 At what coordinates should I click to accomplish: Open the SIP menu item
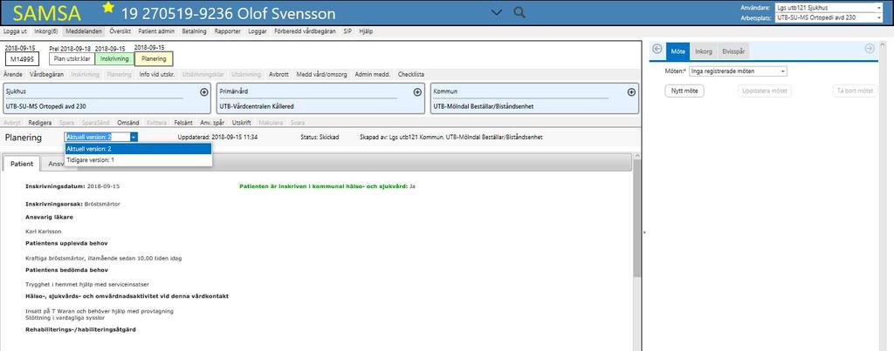coord(347,31)
